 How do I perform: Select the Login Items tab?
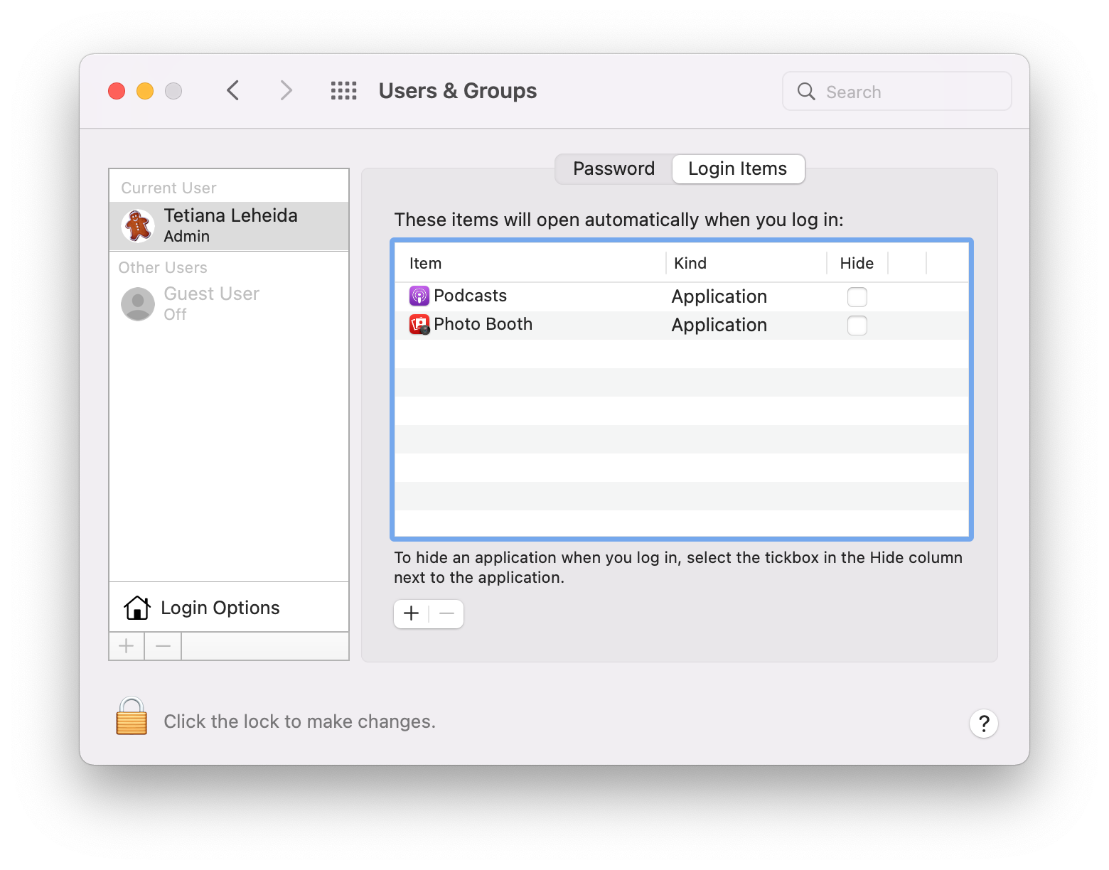tap(736, 168)
